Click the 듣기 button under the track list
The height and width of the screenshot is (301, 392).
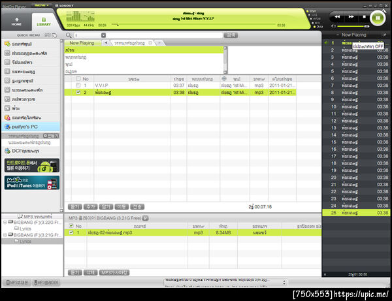74,207
